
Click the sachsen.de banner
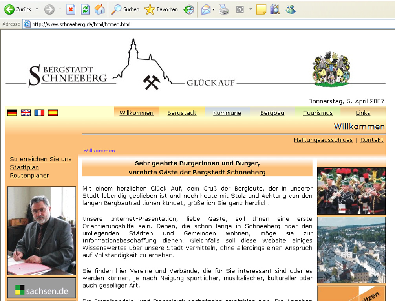coord(42,289)
